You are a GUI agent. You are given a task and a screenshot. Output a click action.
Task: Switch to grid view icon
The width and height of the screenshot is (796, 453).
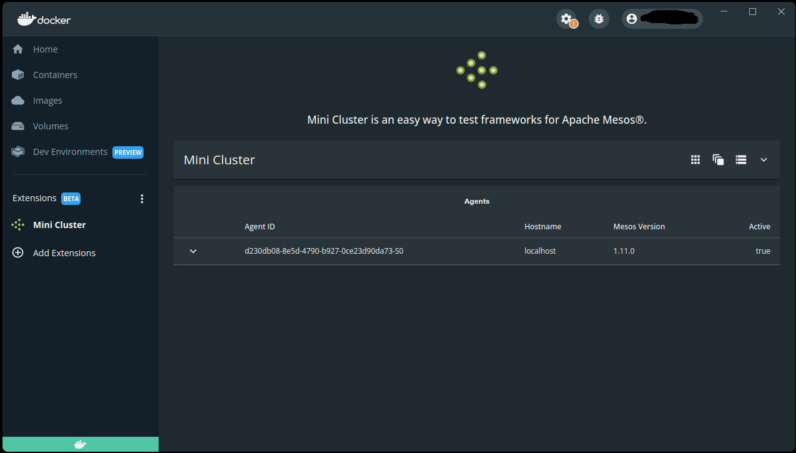pos(695,160)
